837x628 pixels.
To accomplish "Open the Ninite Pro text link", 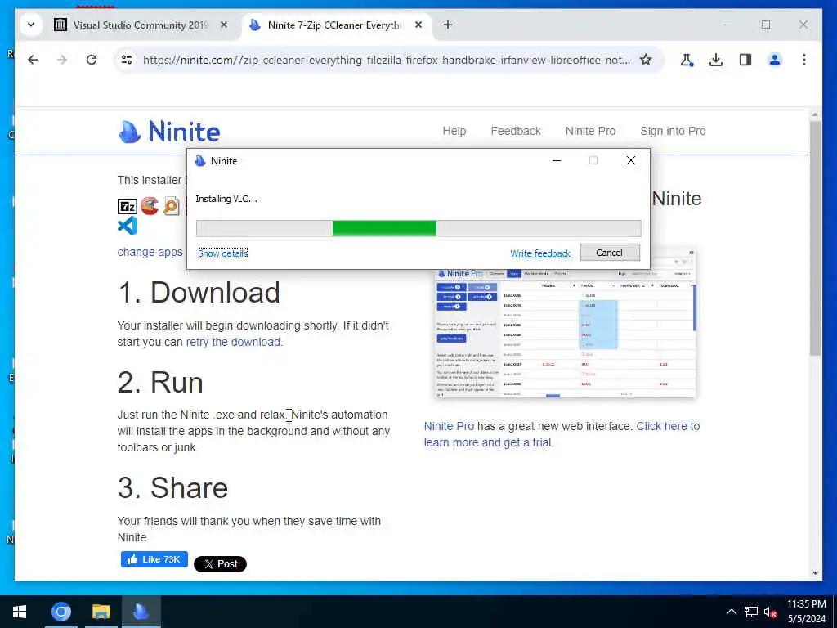I will coord(449,426).
